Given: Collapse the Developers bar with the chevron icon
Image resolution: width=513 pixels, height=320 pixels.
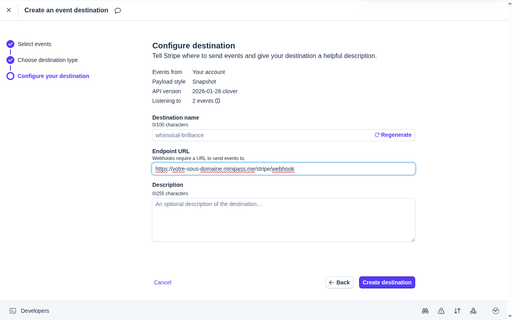Looking at the screenshot, I should 496,310.
